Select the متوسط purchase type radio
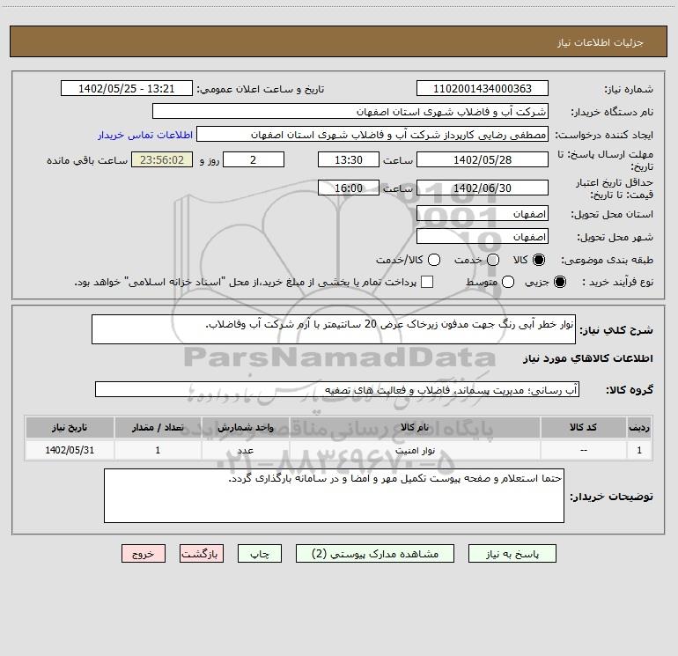Screen dimensions: 678x656 coord(508,282)
